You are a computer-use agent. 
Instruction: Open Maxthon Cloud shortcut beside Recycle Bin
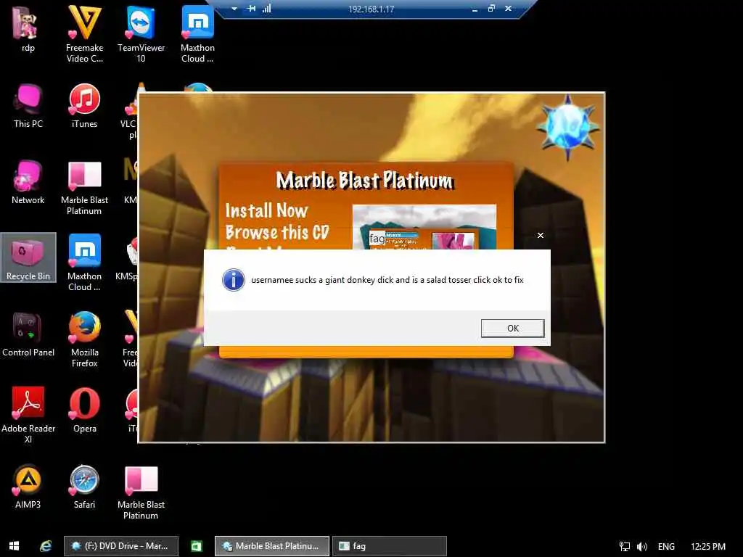pyautogui.click(x=84, y=263)
